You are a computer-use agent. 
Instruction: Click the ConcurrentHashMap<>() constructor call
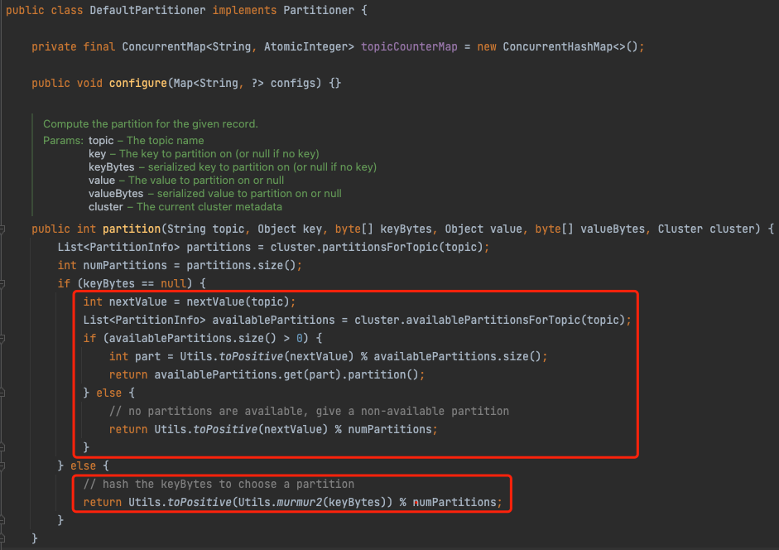pos(570,46)
